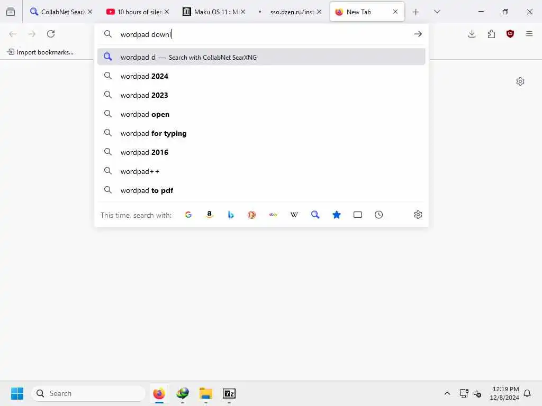Click the Windows taskbar Search box
Viewport: 542px width, 406px height.
88,393
